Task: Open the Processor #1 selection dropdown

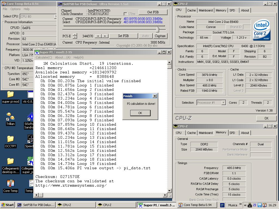Action: pos(224,103)
